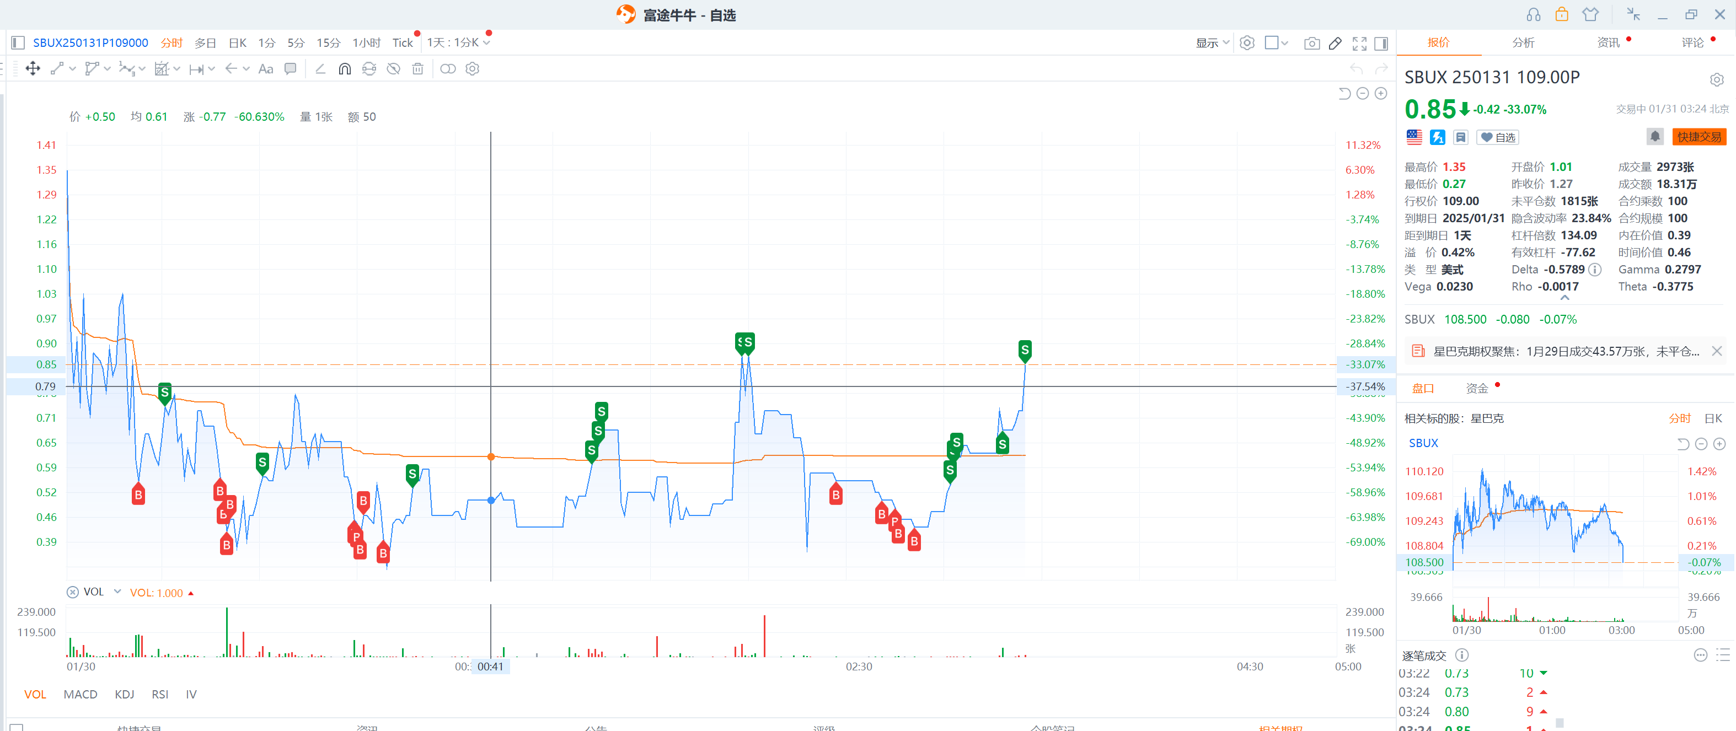
Task: Select the MACD indicator tab
Action: point(80,694)
